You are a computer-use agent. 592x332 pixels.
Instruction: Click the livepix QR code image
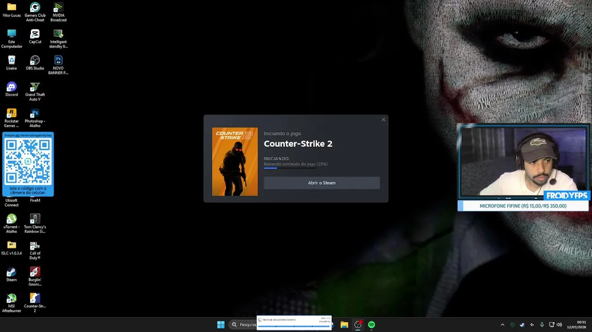pos(28,161)
